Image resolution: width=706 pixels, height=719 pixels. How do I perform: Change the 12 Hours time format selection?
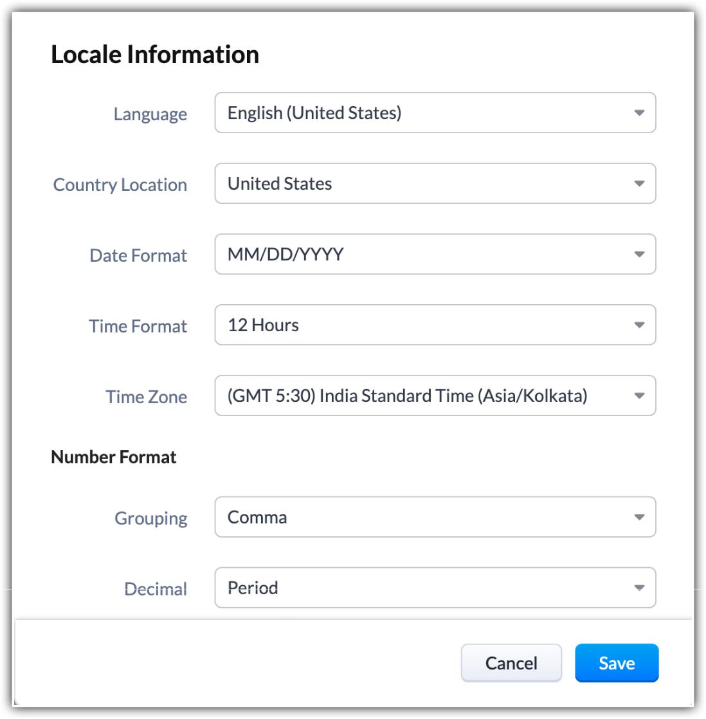[435, 325]
